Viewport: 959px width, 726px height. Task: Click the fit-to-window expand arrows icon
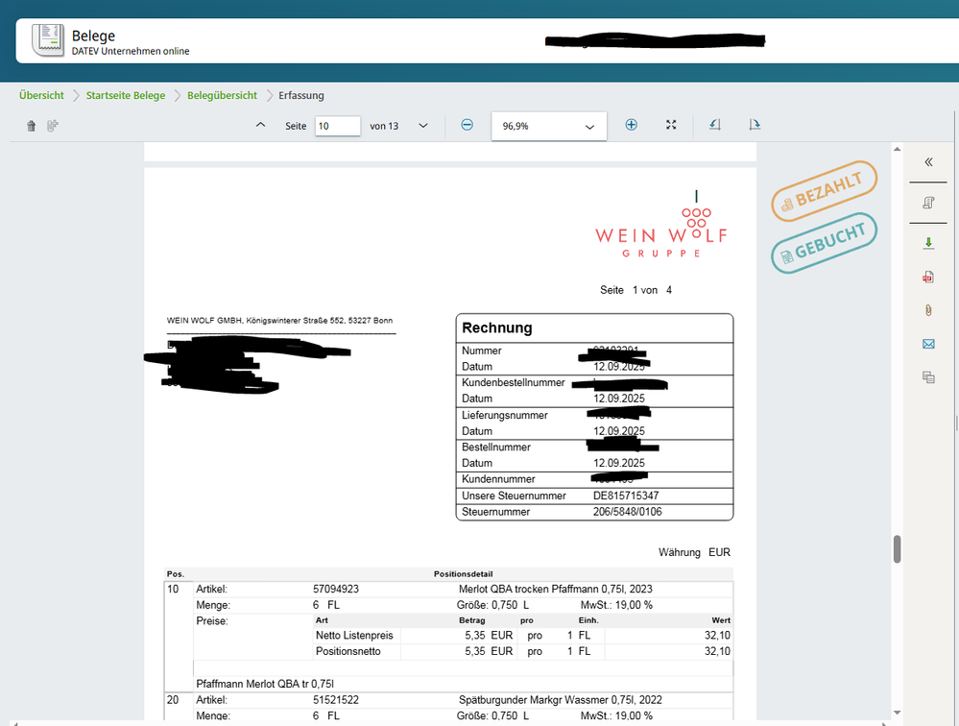click(x=671, y=125)
